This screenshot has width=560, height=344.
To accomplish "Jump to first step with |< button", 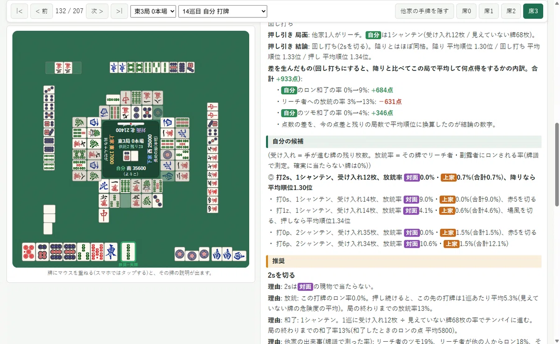I will 19,11.
